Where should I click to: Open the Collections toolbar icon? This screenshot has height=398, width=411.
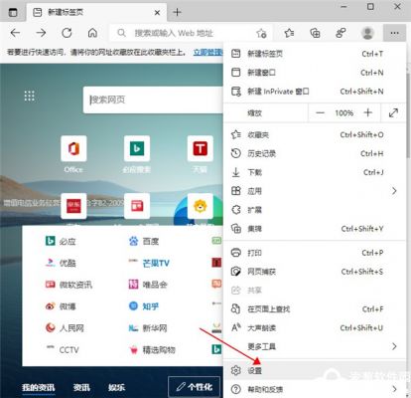click(x=315, y=33)
